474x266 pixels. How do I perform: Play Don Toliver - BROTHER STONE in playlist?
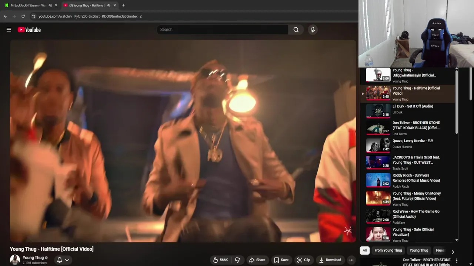(x=407, y=128)
